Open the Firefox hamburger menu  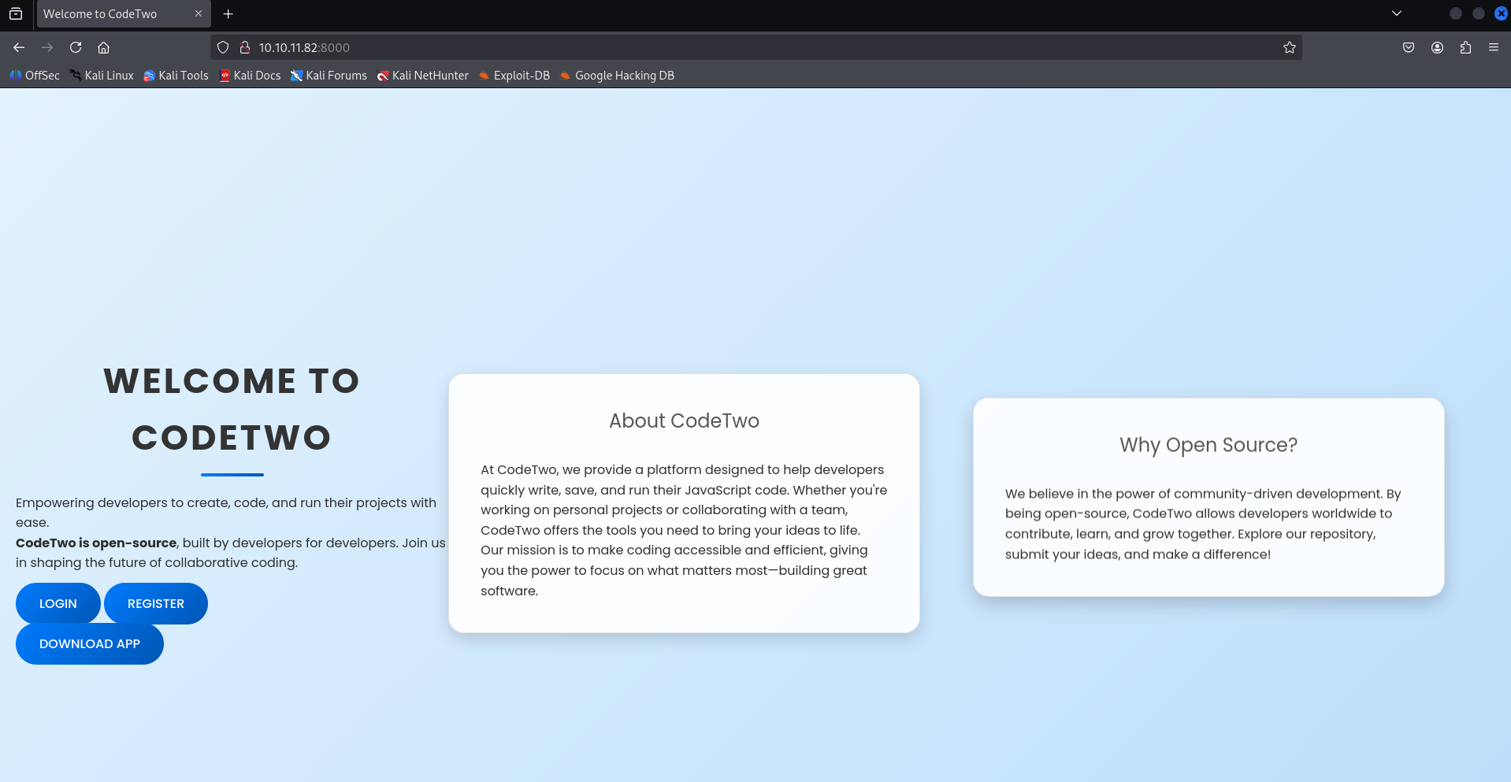coord(1494,47)
